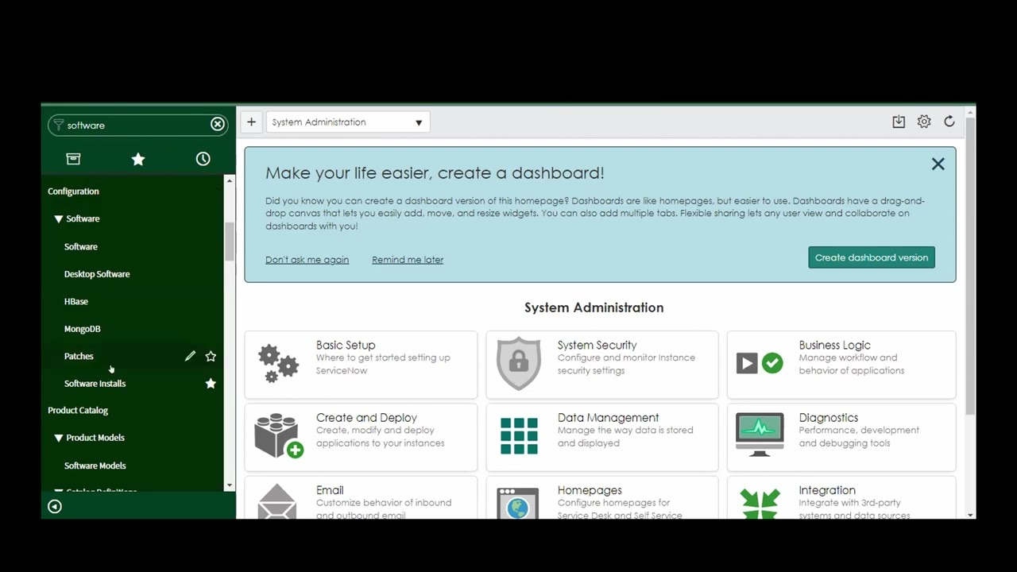Open the System Security link

tap(597, 345)
